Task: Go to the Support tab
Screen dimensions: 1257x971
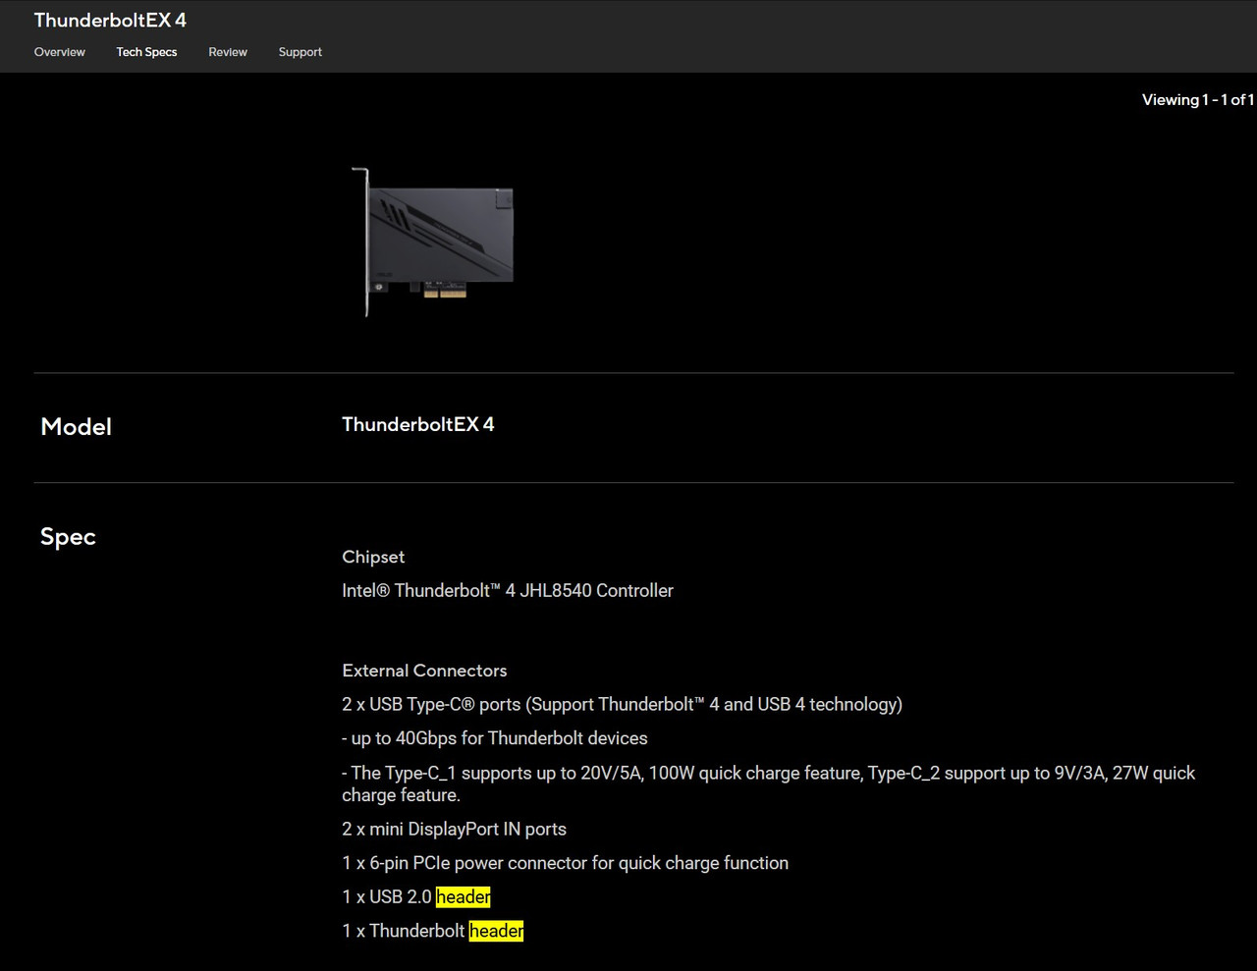Action: pos(300,52)
